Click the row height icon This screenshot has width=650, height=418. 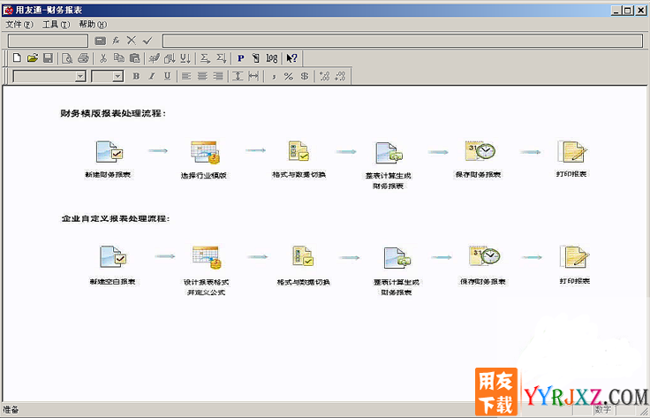pos(238,76)
